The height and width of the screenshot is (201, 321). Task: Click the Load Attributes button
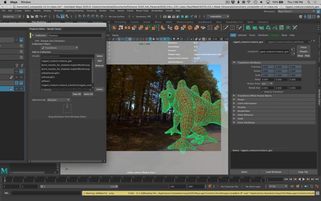tap(273, 172)
